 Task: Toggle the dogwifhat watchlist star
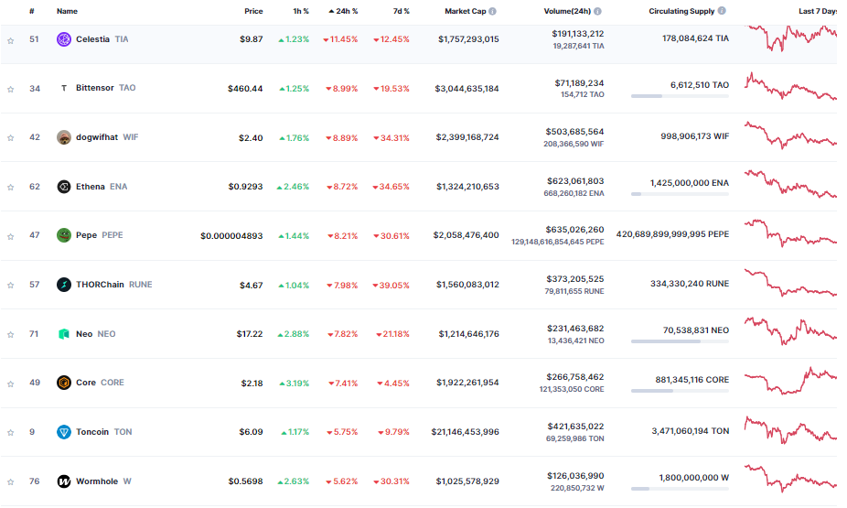(x=10, y=138)
